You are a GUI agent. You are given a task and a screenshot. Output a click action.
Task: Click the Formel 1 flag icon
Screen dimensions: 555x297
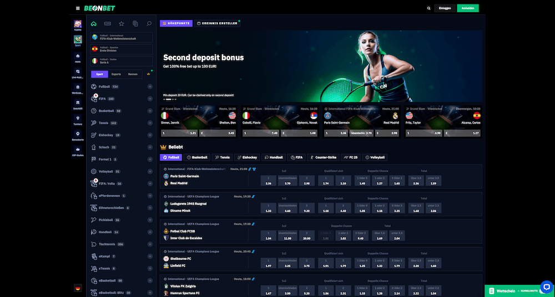click(93, 160)
